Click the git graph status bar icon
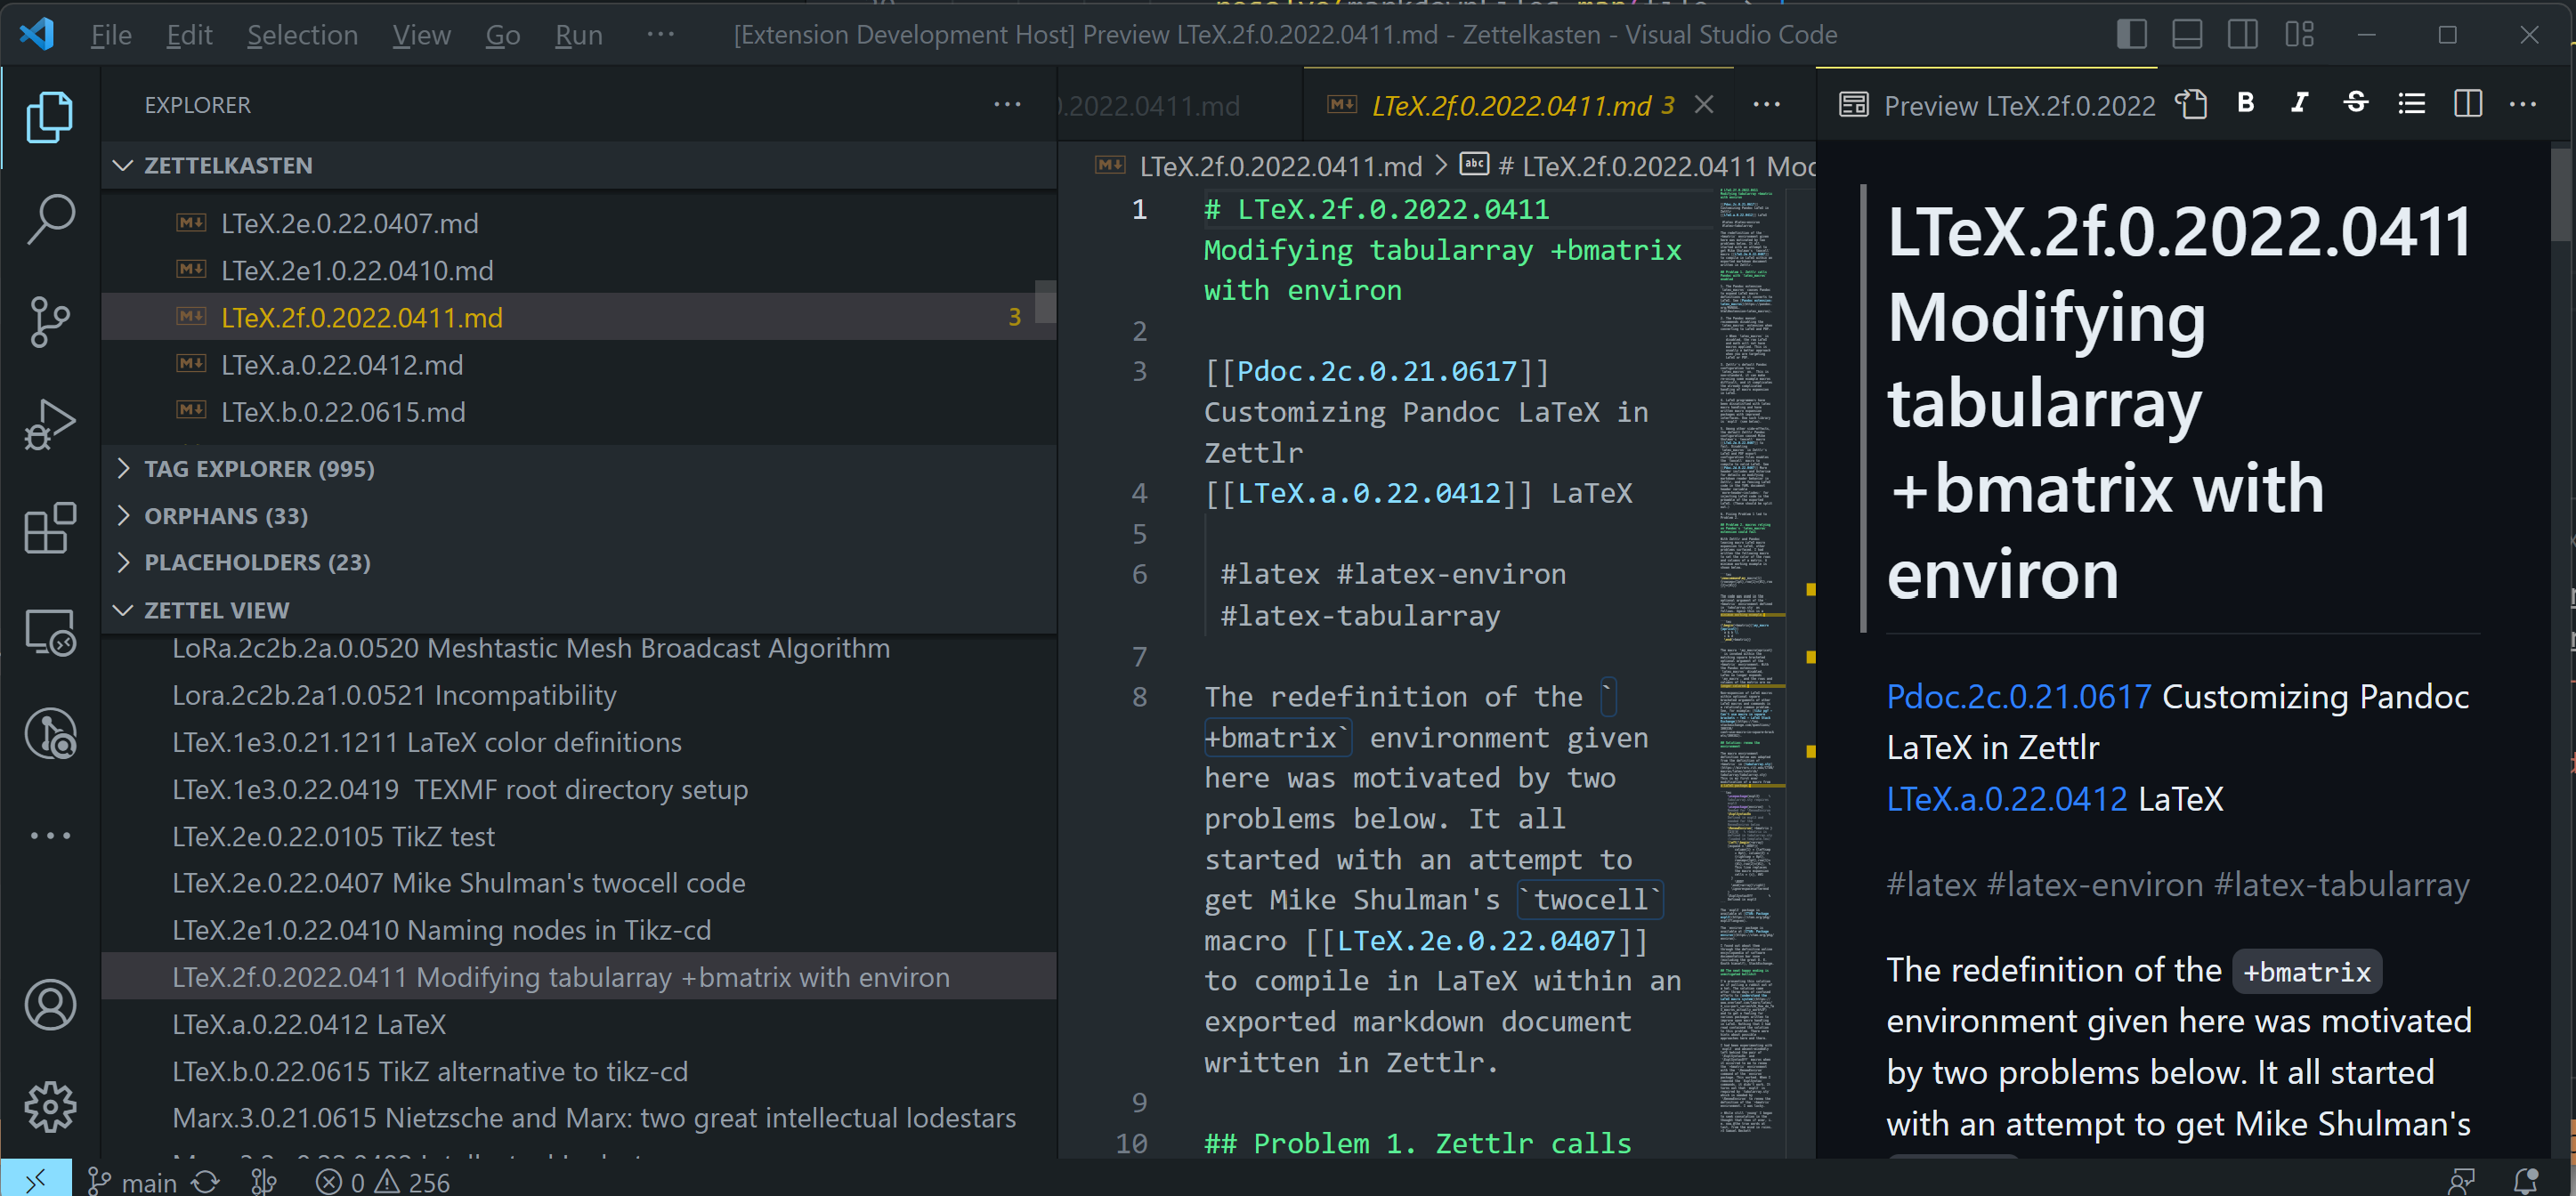The image size is (2576, 1196). point(264,1182)
